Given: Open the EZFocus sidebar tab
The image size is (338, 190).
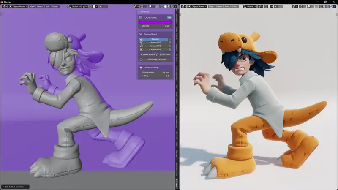Looking at the screenshot, I should click(177, 183).
